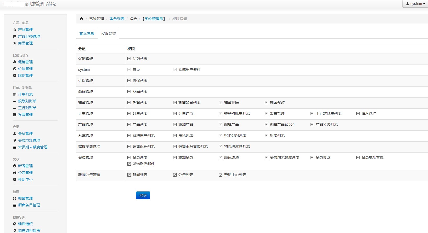The height and width of the screenshot is (233, 428).
Task: Click the 提交 submit button
Action: tap(143, 195)
